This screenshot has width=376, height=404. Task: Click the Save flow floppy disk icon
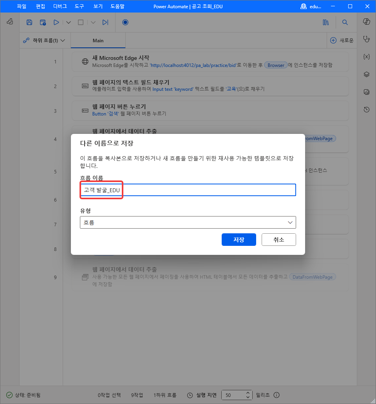tap(29, 22)
